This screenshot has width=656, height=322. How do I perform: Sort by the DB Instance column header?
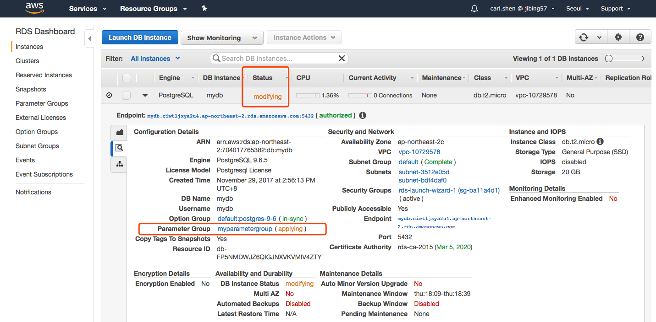point(222,78)
